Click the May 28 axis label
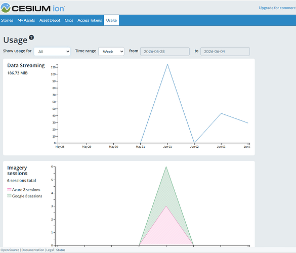This screenshot has height=253, width=296. 60,147
